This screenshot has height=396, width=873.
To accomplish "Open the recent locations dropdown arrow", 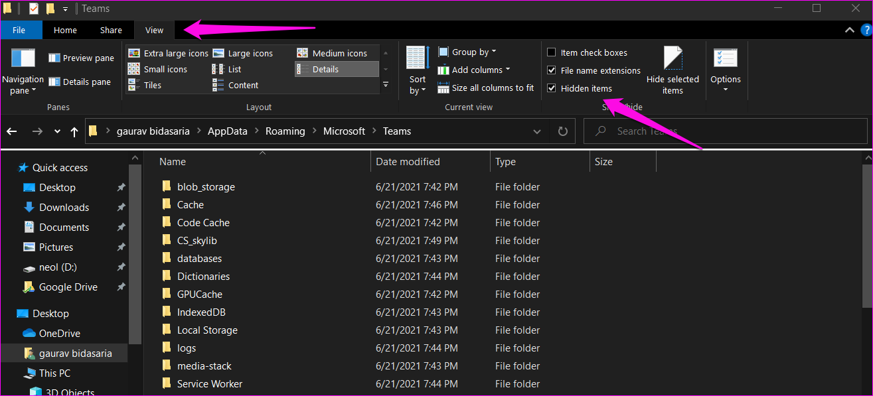I will [58, 131].
